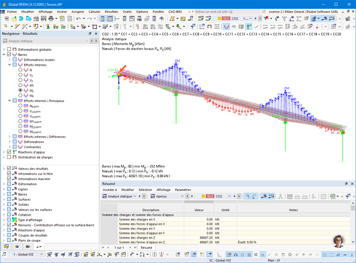
Task: Click the new node tool icon
Action: click(6, 27)
